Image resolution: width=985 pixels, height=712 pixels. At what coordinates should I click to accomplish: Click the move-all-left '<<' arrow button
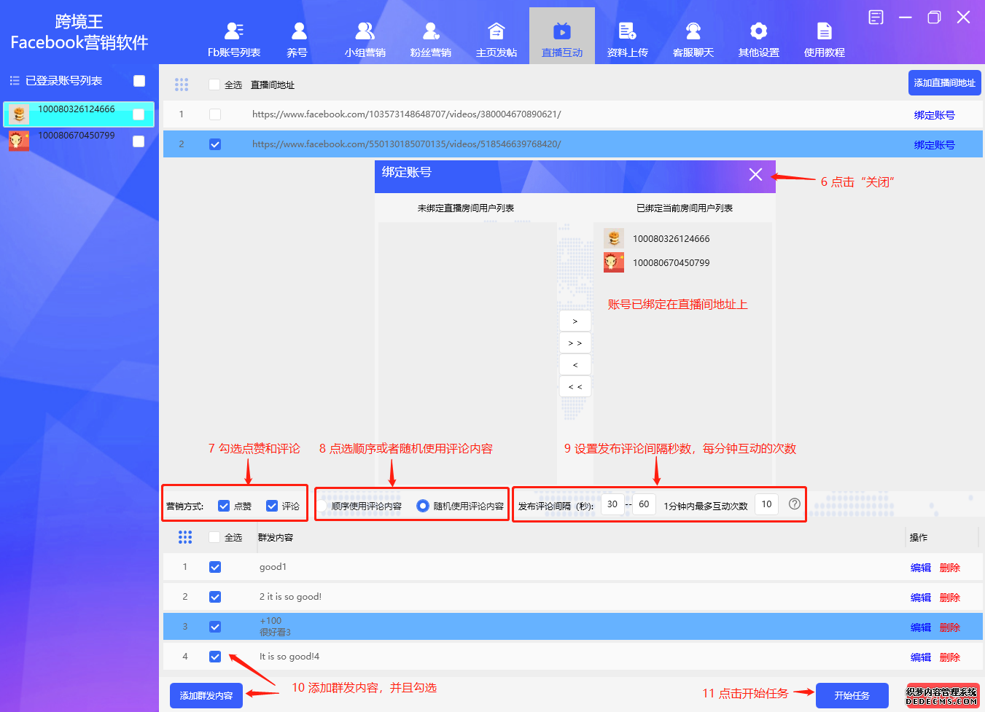(x=575, y=387)
